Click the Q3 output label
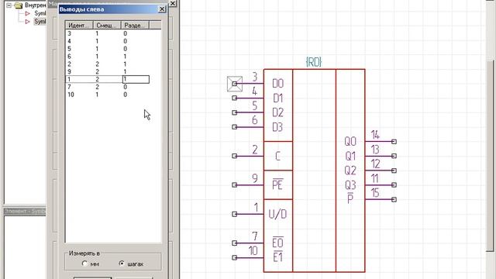Screen dimensions: 496x279 pyautogui.click(x=350, y=184)
